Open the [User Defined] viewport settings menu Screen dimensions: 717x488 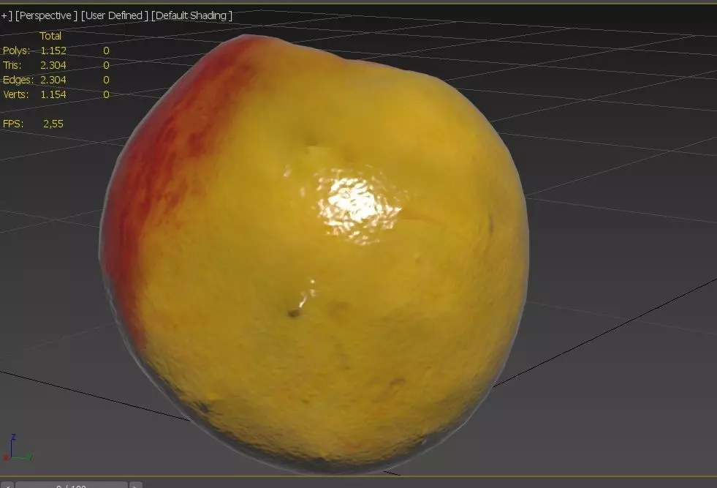click(x=114, y=15)
